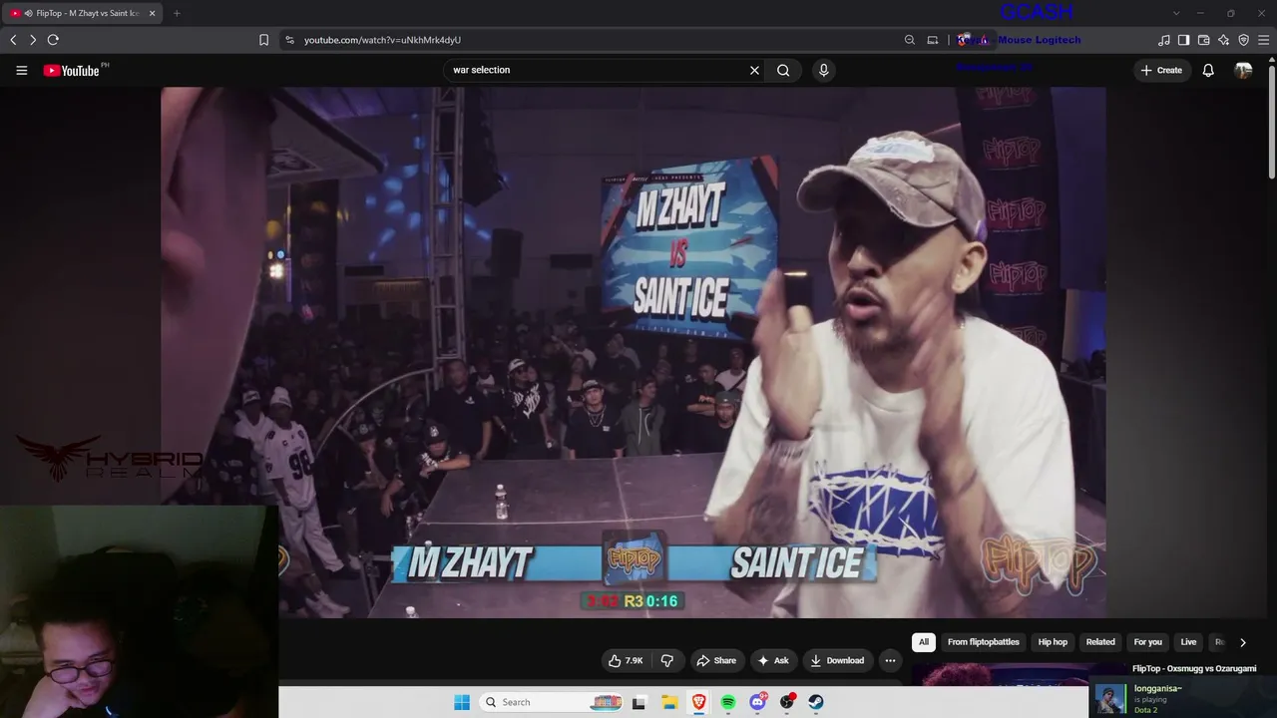Open the Brave playlist music note icon

click(1164, 40)
